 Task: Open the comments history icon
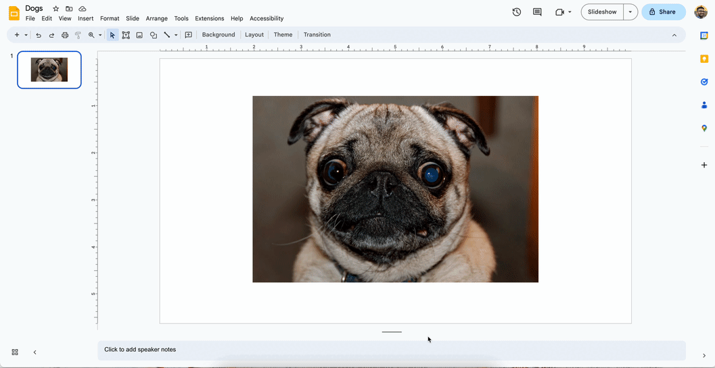coord(538,12)
